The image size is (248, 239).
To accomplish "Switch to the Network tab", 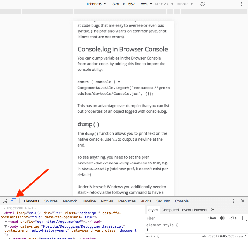I will pos(70,201).
